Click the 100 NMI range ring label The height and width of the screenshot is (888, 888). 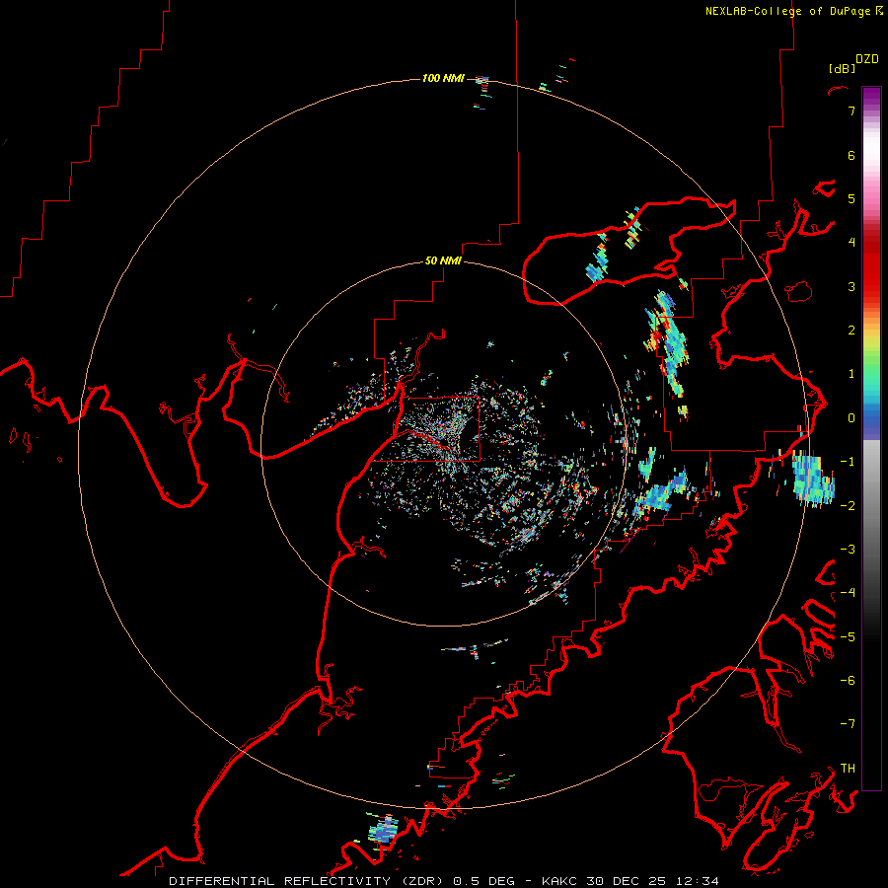tap(443, 78)
